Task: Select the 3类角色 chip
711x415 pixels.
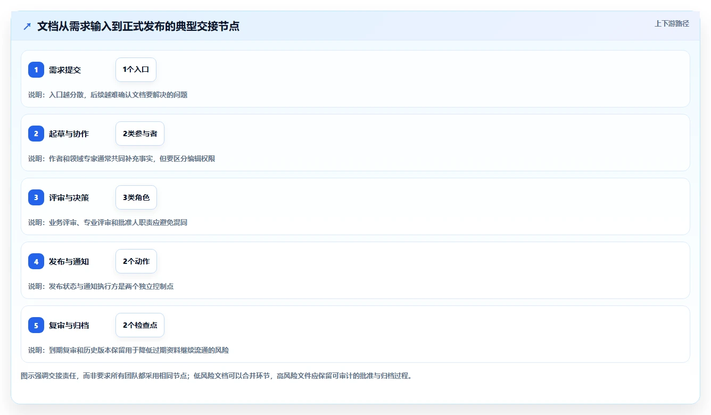Action: (x=136, y=197)
